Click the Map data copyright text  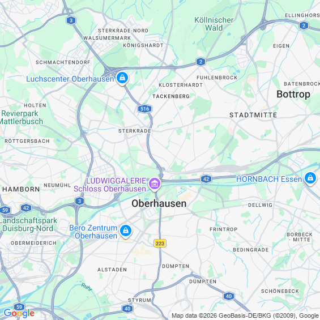tap(245, 315)
